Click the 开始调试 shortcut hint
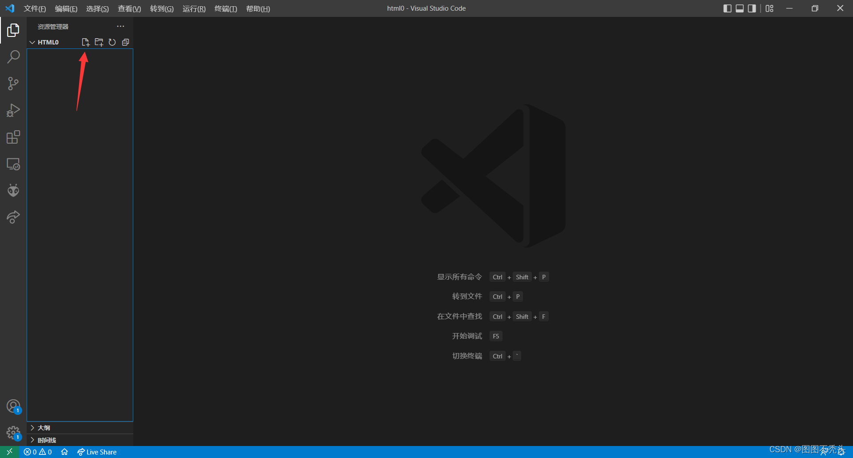The width and height of the screenshot is (853, 458). tap(467, 336)
